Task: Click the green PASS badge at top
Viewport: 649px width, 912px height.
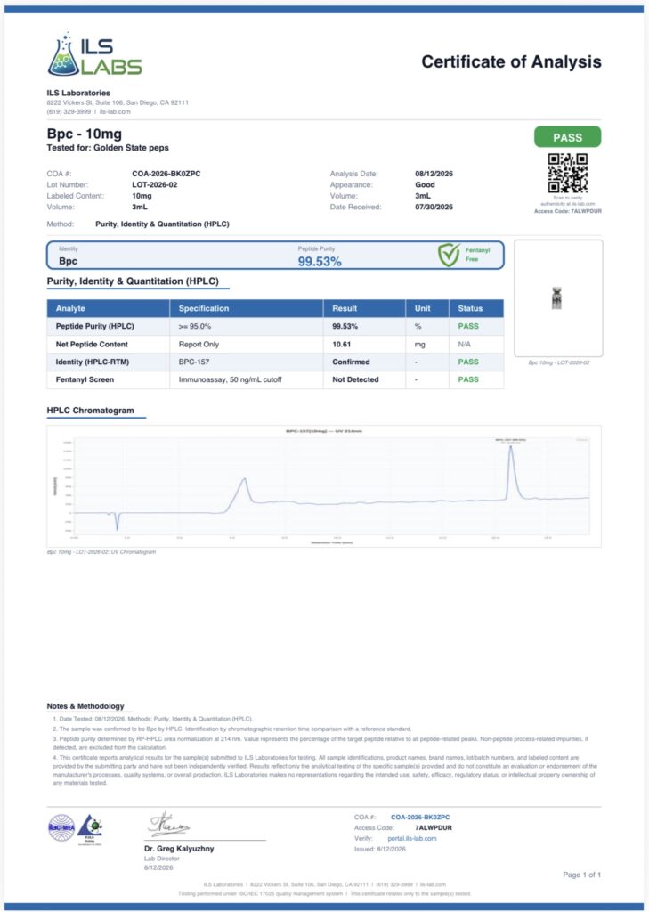Action: [568, 138]
